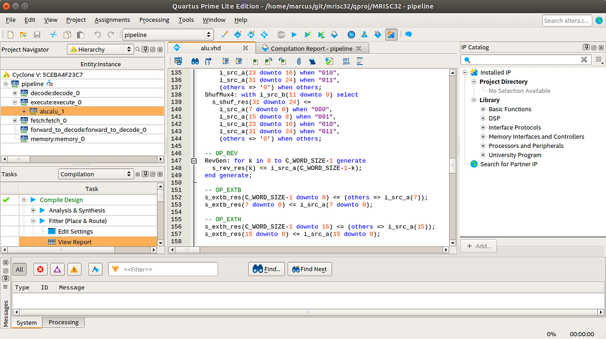Viewport: 606px width, 339px height.
Task: Switch to Compilation Report - pipeline tab
Action: (311, 49)
